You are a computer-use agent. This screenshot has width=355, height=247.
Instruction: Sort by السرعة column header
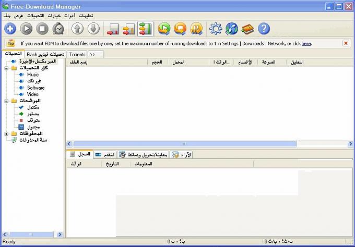[x=271, y=62]
